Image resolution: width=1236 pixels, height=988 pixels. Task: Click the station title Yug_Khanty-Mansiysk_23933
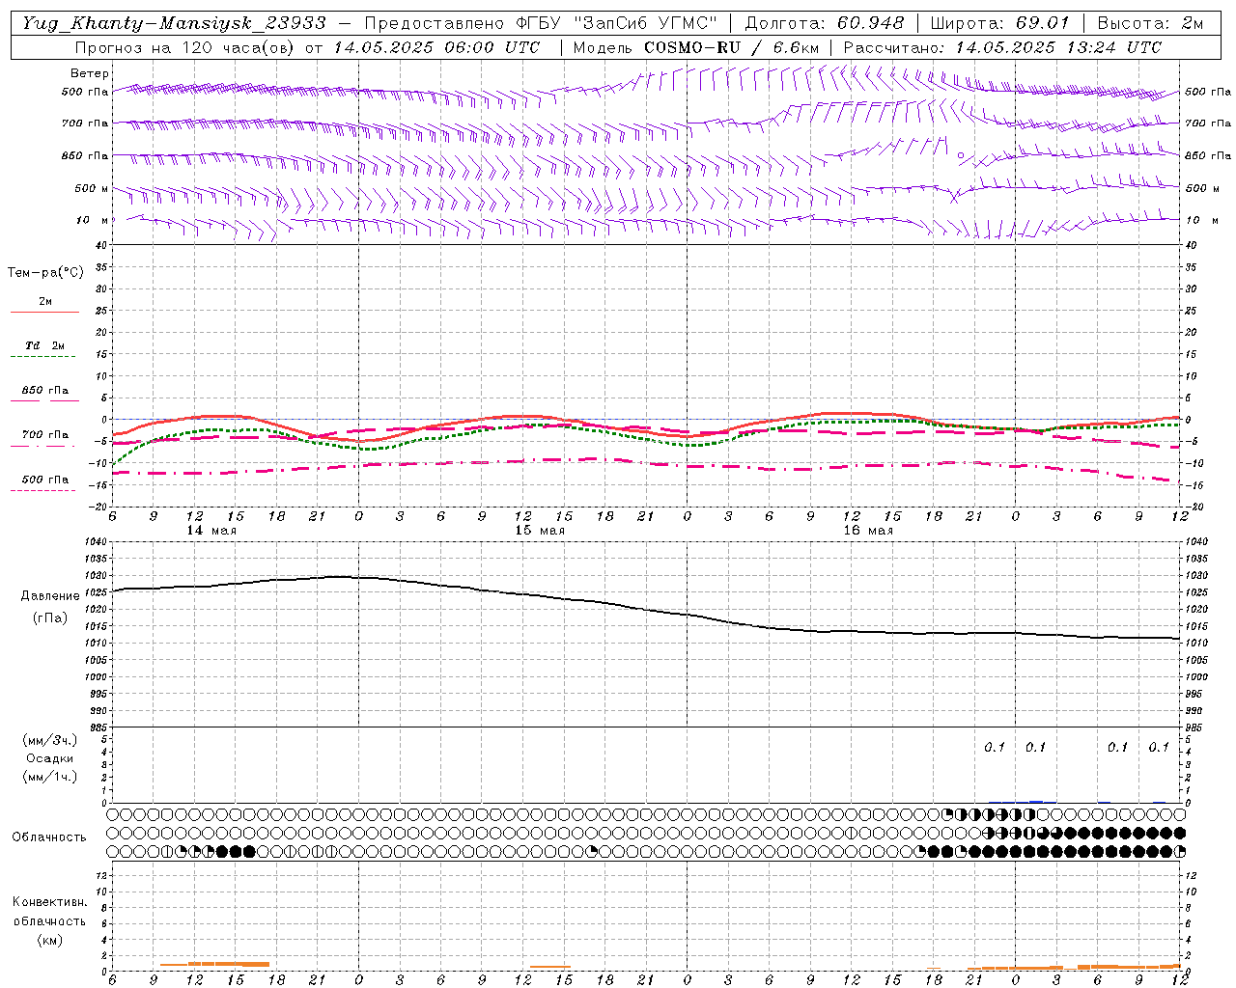click(x=174, y=23)
